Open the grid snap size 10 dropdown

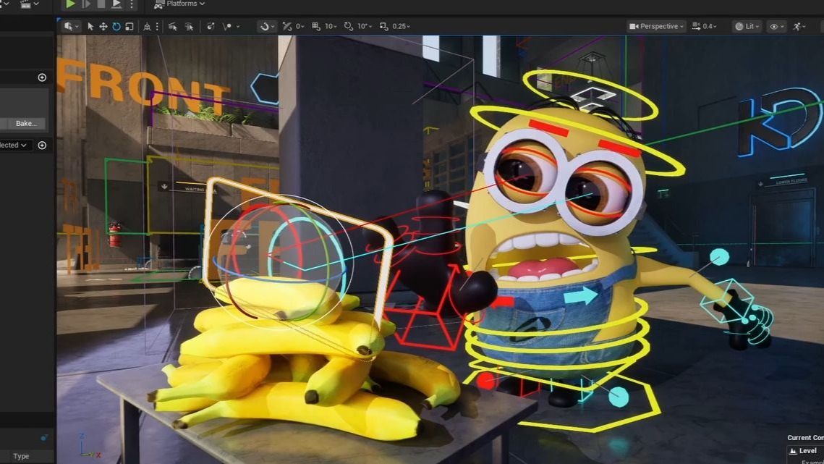pyautogui.click(x=331, y=26)
